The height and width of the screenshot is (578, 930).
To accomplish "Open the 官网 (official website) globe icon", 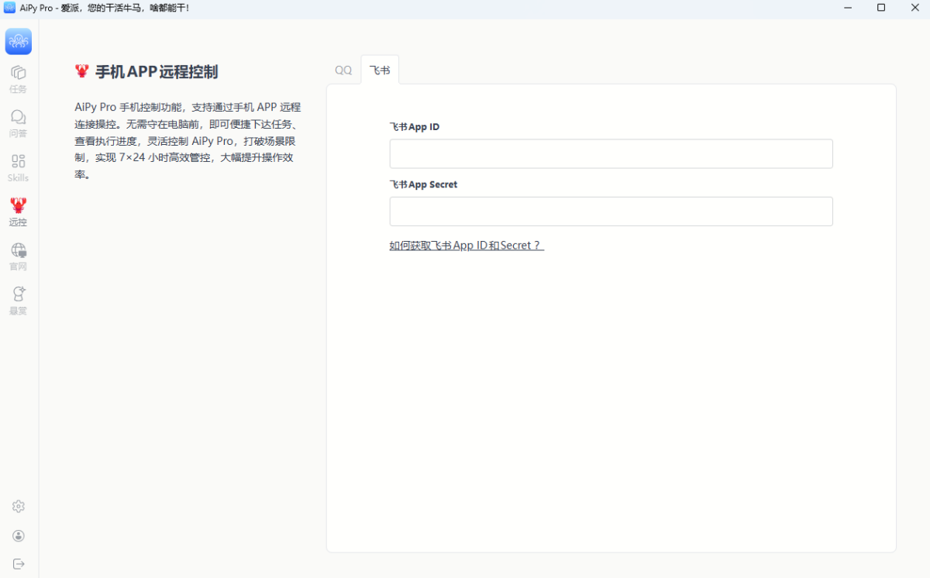I will [x=19, y=256].
